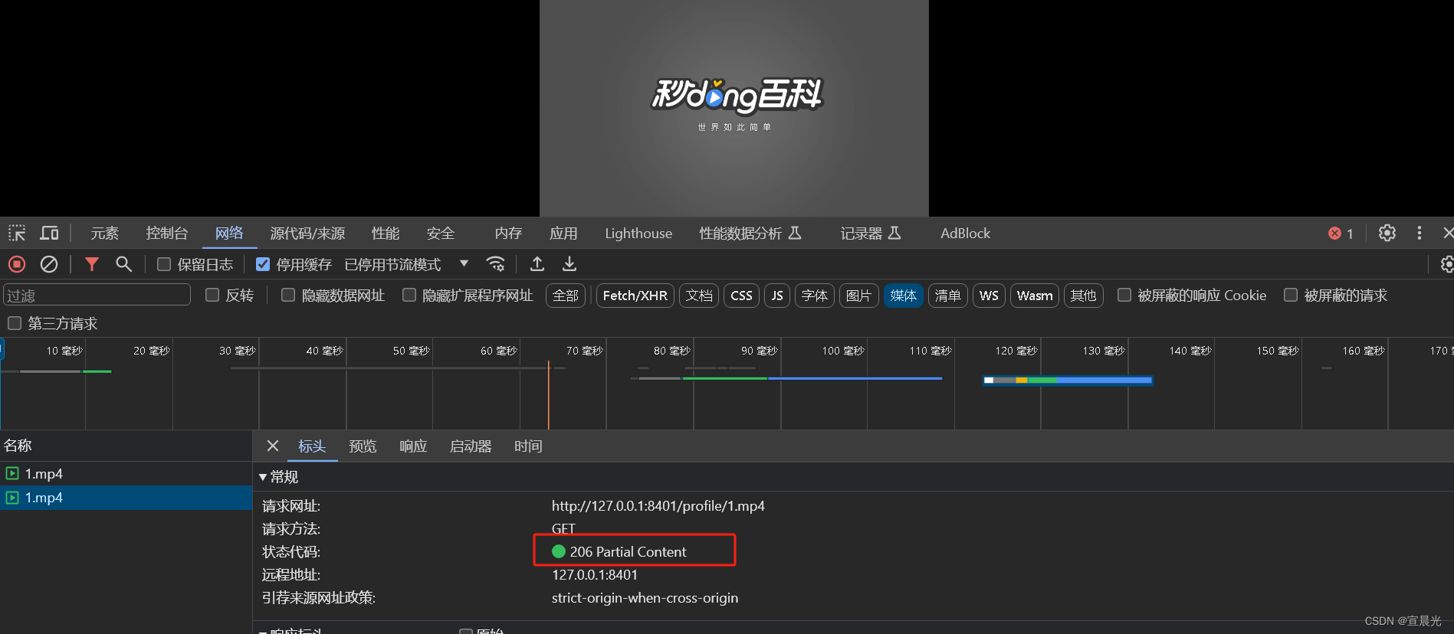Viewport: 1454px width, 634px height.
Task: Stop recording network log
Action: pyautogui.click(x=17, y=264)
